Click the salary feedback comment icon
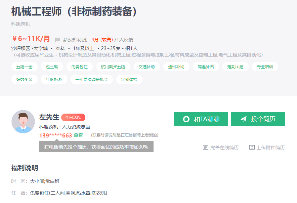Viewport: 297px width, 203px height. click(57, 40)
